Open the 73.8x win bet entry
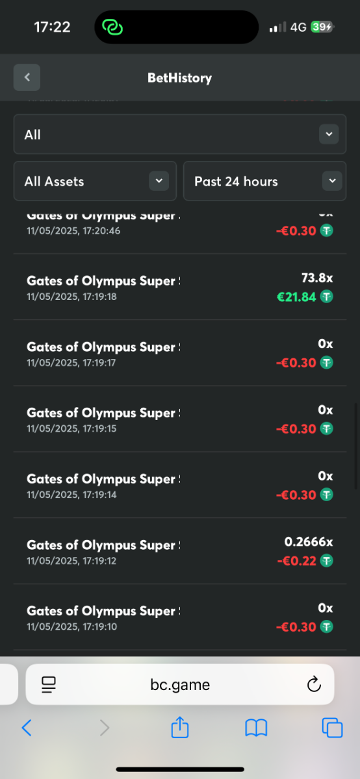The image size is (360, 779). click(x=180, y=287)
